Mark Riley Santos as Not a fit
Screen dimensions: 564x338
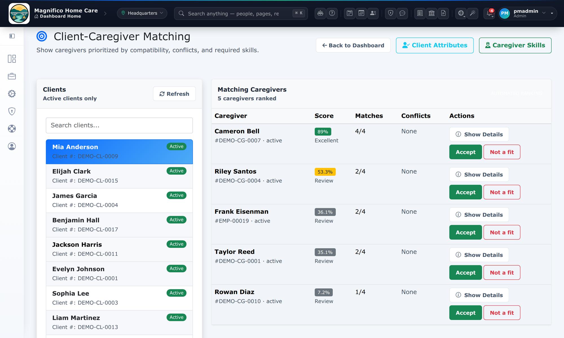point(502,192)
